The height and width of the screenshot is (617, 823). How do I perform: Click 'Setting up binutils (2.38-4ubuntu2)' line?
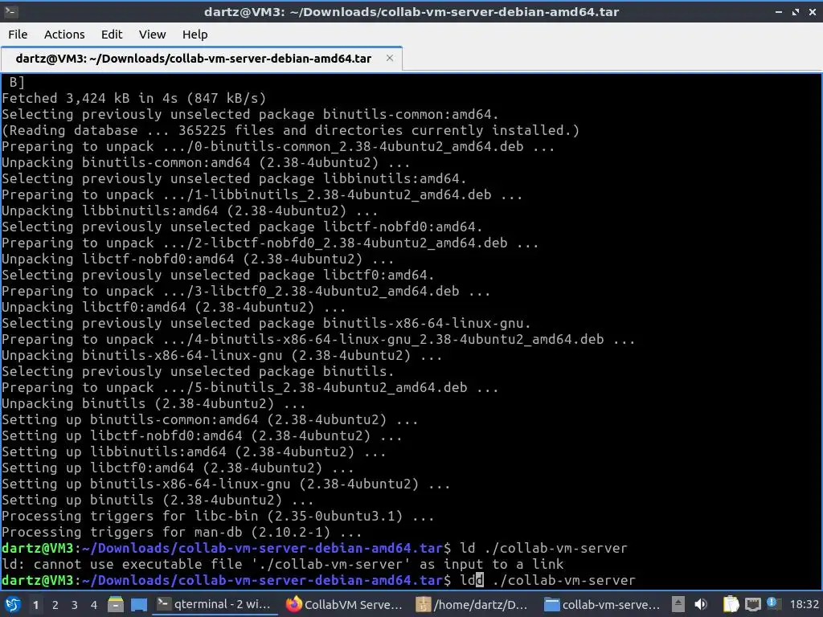158,500
